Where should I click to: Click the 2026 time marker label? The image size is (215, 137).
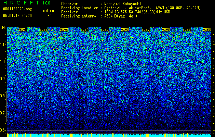125,29
